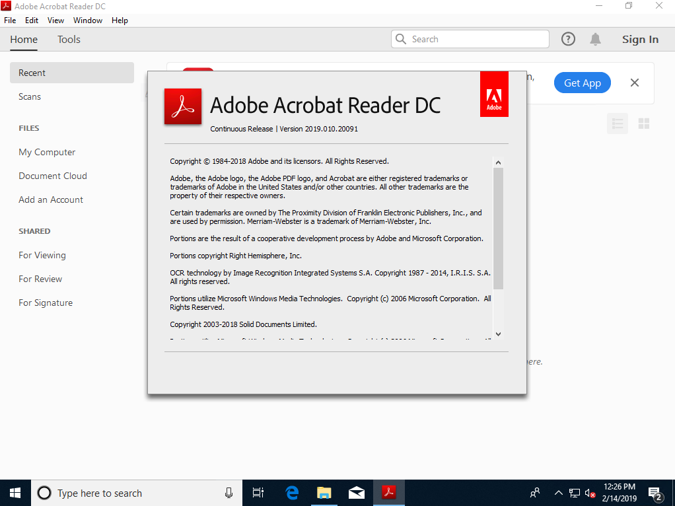Open Document Cloud files

(x=53, y=176)
